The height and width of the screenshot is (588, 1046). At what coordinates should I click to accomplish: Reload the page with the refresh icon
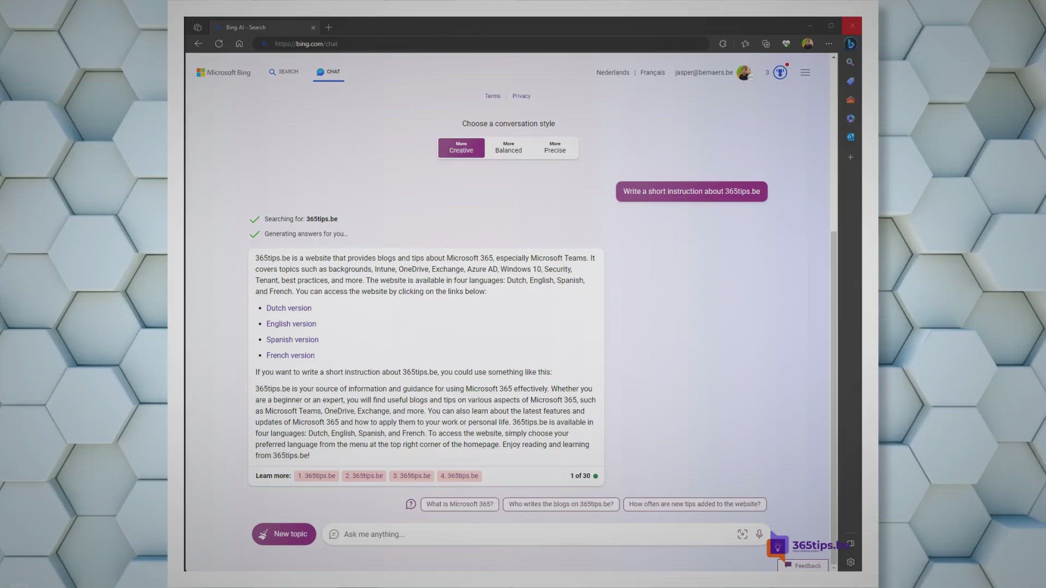pyautogui.click(x=219, y=44)
